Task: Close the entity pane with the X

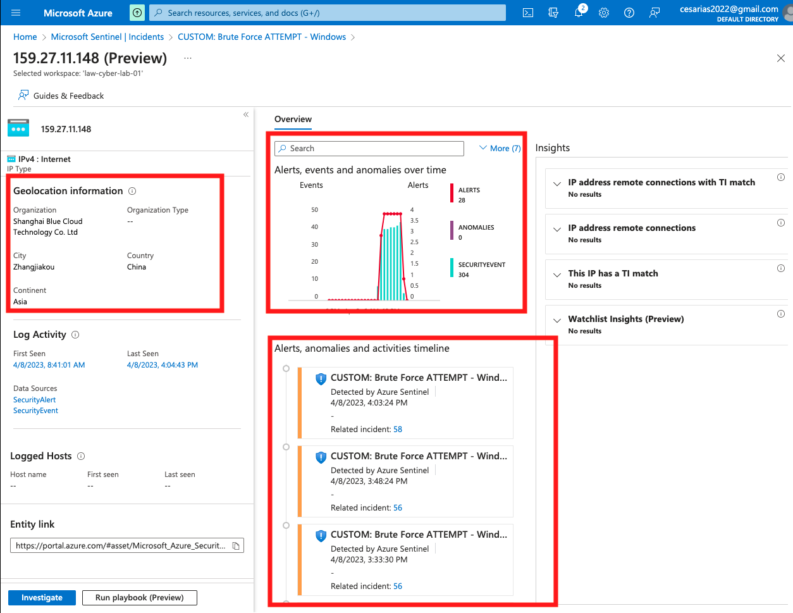Action: 781,58
